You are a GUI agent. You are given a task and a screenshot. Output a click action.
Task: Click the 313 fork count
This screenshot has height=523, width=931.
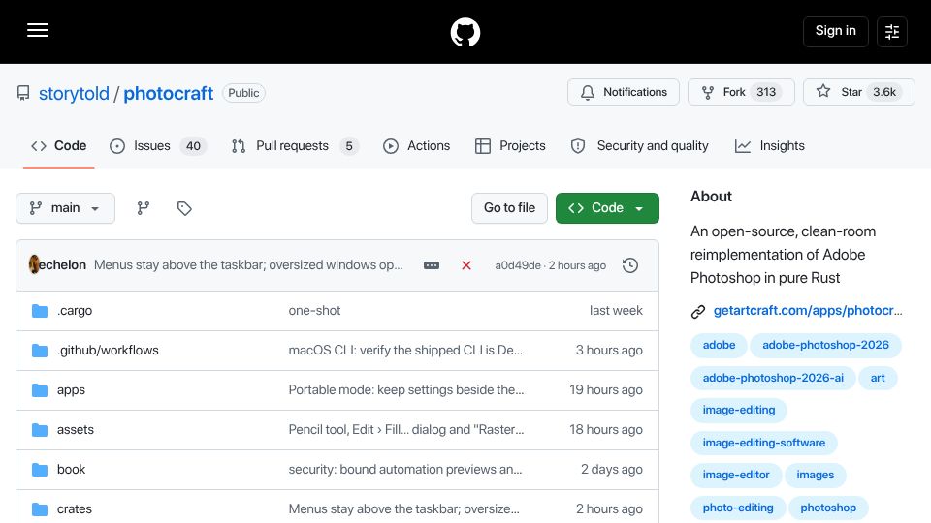766,92
